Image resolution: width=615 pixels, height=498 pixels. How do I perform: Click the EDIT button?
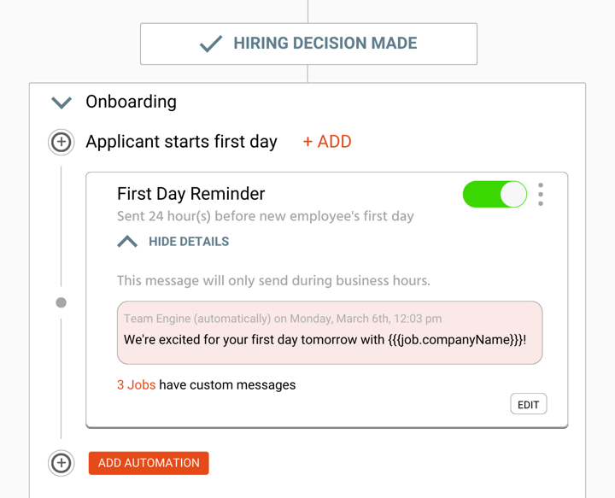tap(529, 404)
